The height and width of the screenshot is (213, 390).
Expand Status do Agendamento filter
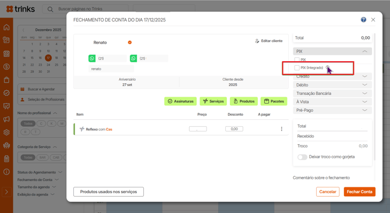pos(40,172)
